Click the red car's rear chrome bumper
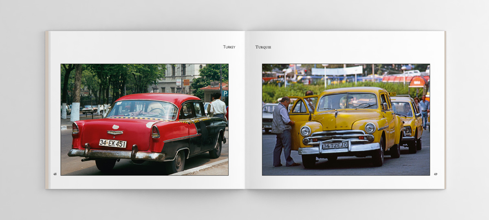 click(x=116, y=154)
